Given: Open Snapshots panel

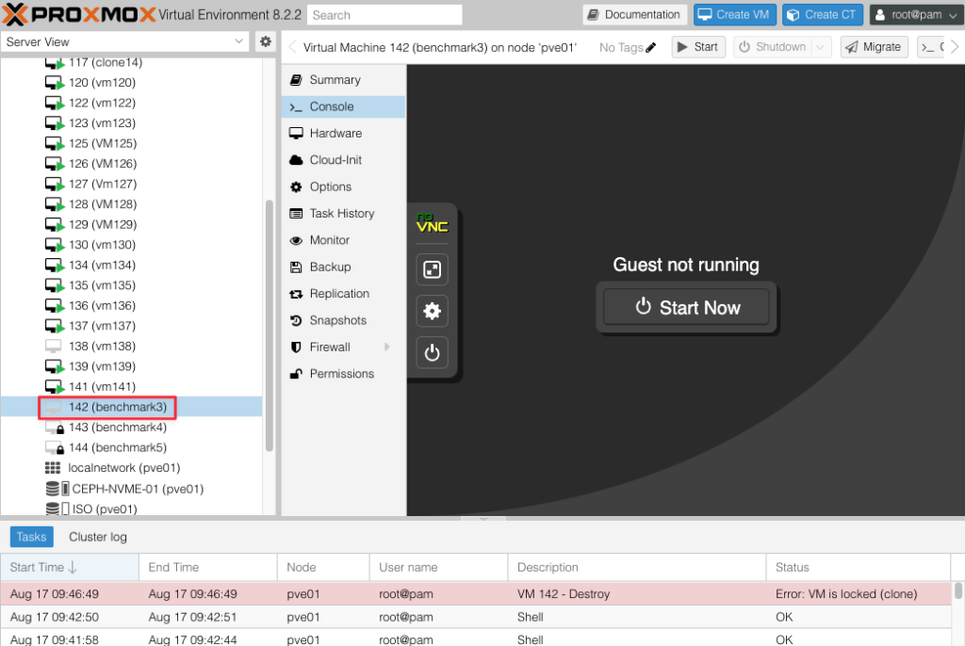Looking at the screenshot, I should (x=343, y=320).
